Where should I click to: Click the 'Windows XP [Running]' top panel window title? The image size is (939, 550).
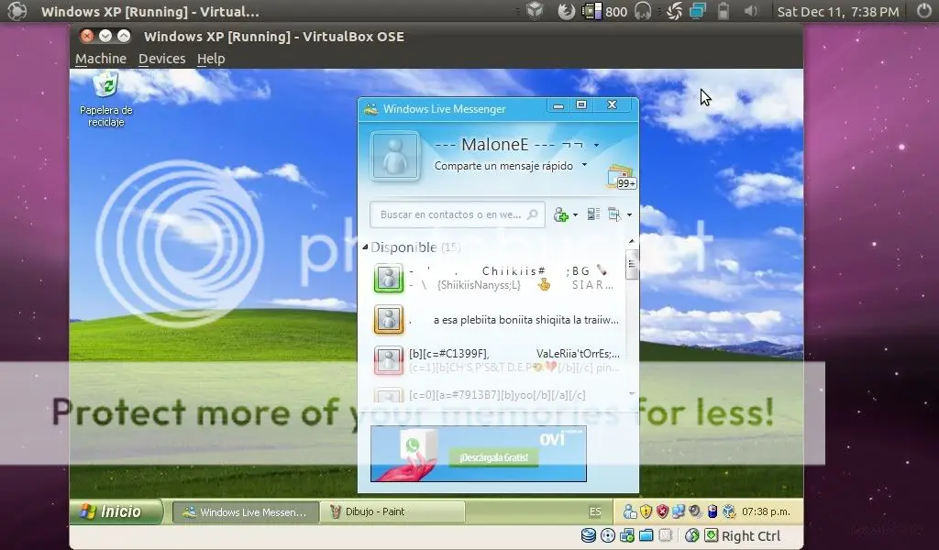click(x=149, y=11)
